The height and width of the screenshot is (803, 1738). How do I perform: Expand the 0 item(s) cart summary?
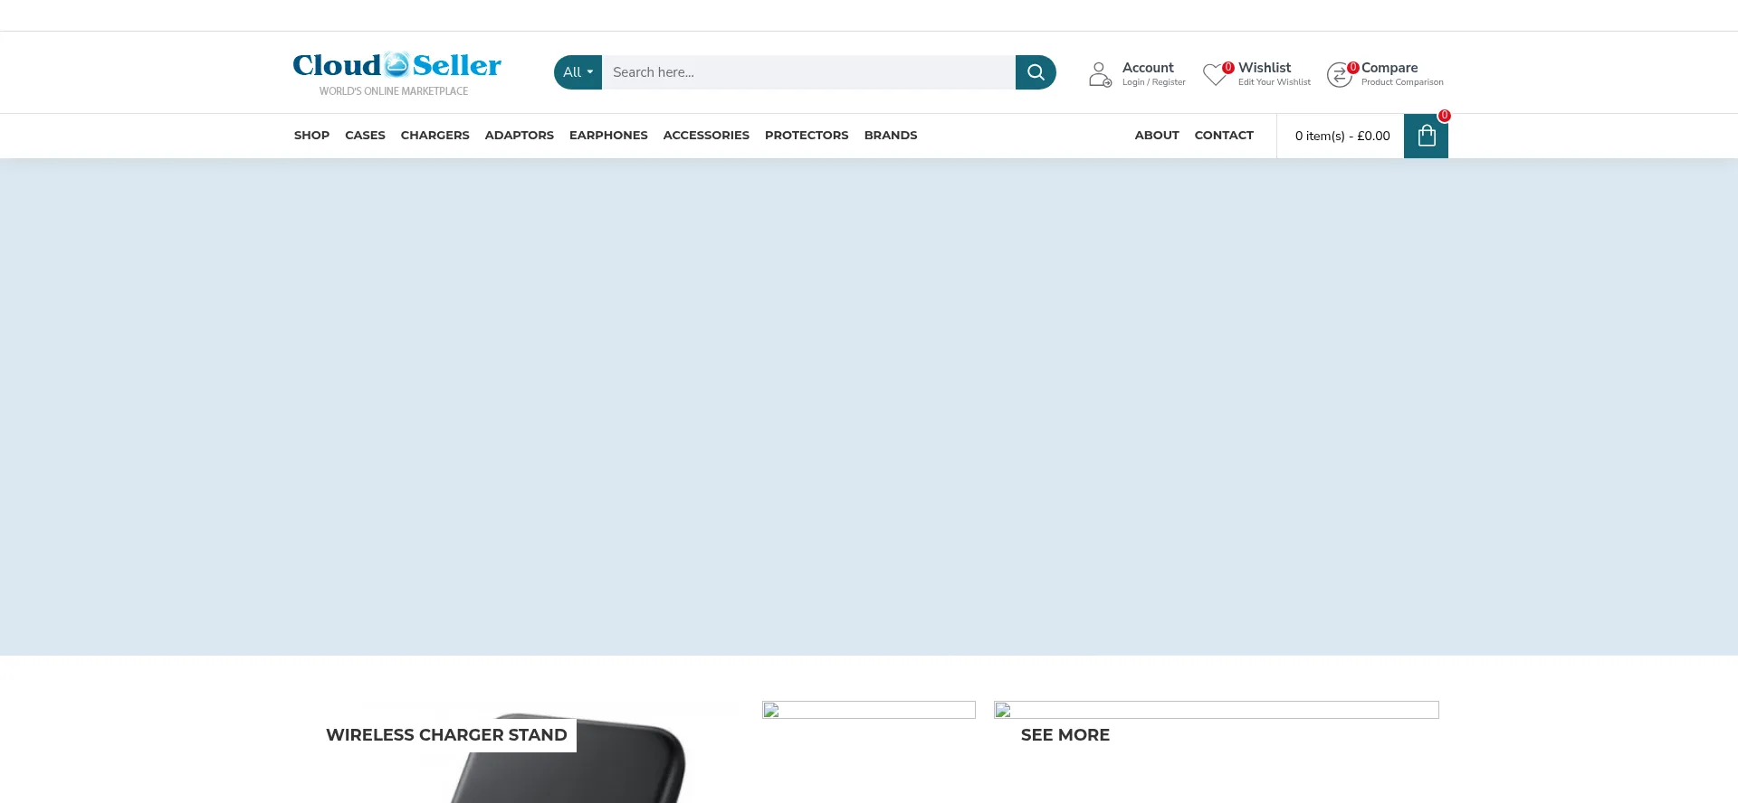coord(1342,136)
